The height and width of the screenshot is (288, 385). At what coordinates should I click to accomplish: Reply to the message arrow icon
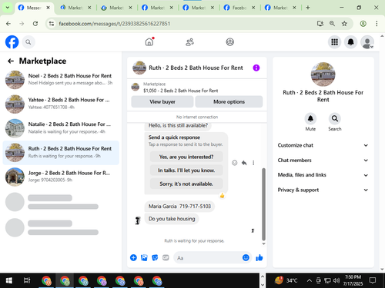pyautogui.click(x=244, y=163)
